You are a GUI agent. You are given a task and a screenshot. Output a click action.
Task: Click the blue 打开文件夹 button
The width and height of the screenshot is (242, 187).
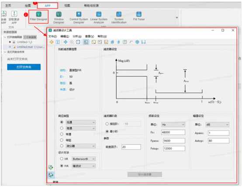click(24, 67)
